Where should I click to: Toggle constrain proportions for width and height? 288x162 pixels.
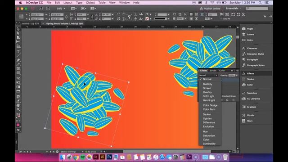(66, 17)
